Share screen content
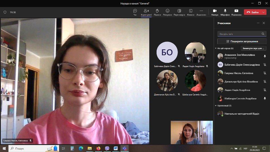Screen dimensions: 270x152 [x=236, y=12]
